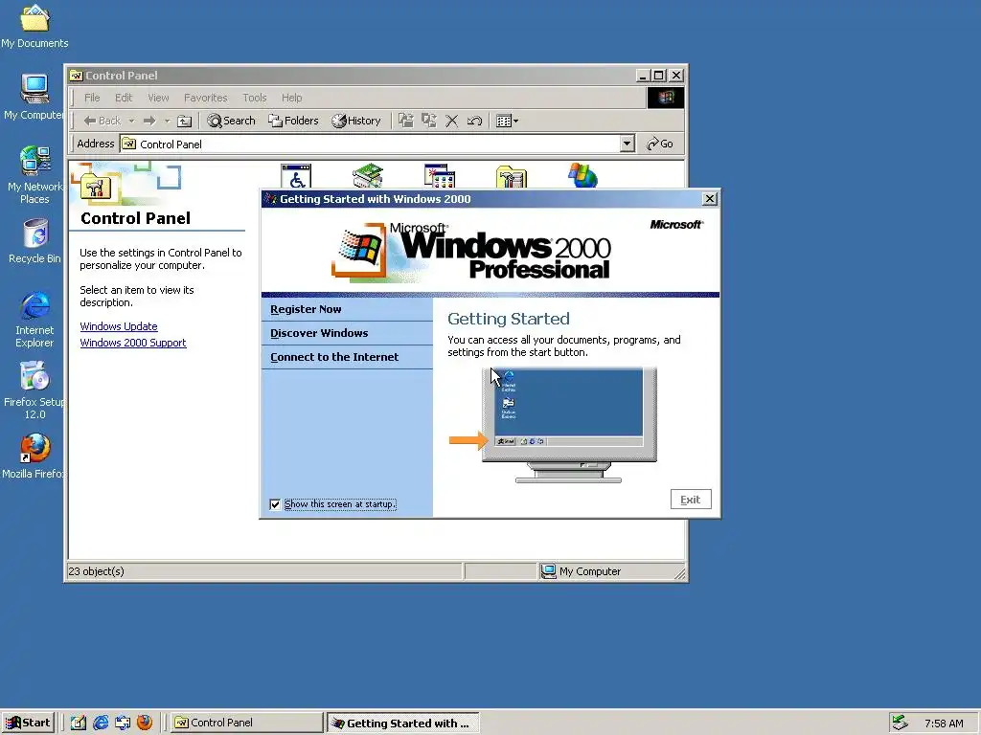981x735 pixels.
Task: Go up one folder level
Action: tap(184, 121)
